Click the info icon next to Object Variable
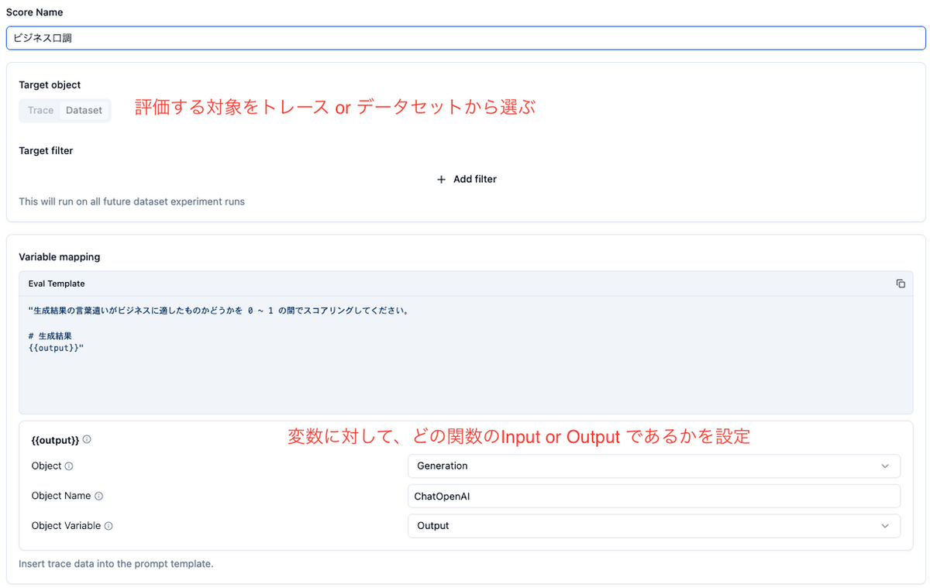Image resolution: width=930 pixels, height=588 pixels. point(107,526)
